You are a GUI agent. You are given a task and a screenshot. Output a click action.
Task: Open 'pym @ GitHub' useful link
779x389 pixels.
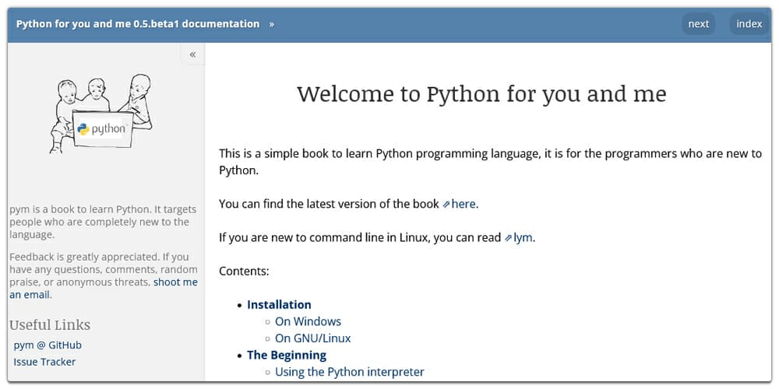pos(48,345)
